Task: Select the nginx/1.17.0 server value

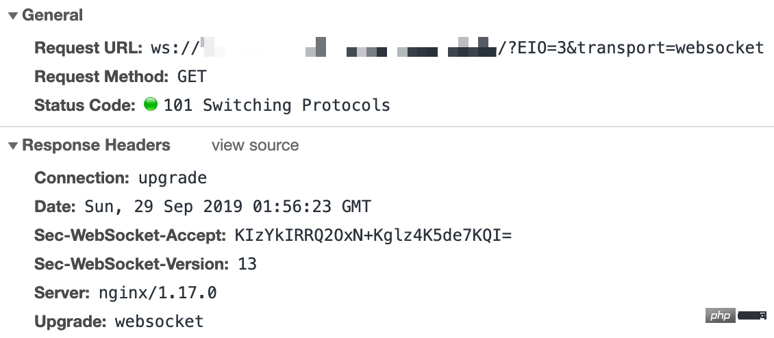Action: (x=158, y=293)
